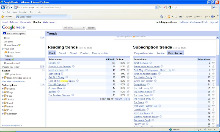Click the Refresh page icon
Screen dimensions: 220x132
coord(160,7)
